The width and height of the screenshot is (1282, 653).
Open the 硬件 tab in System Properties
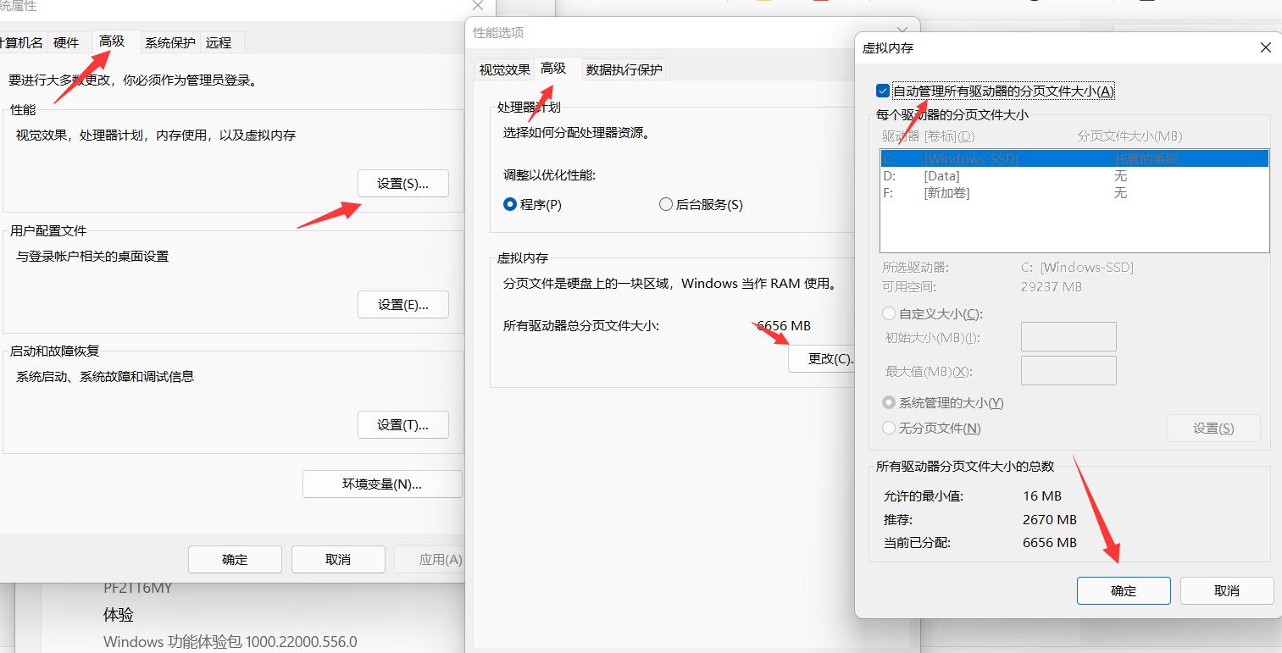[x=66, y=42]
